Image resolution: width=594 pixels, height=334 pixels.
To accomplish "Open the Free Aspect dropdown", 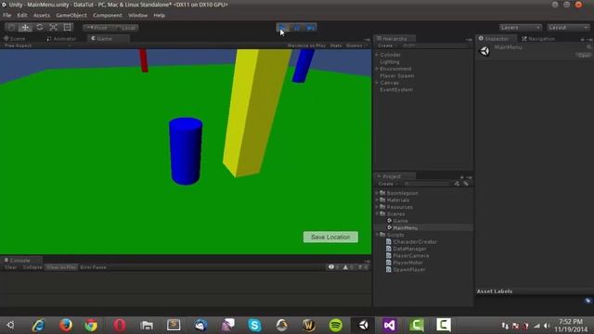I will (x=37, y=45).
